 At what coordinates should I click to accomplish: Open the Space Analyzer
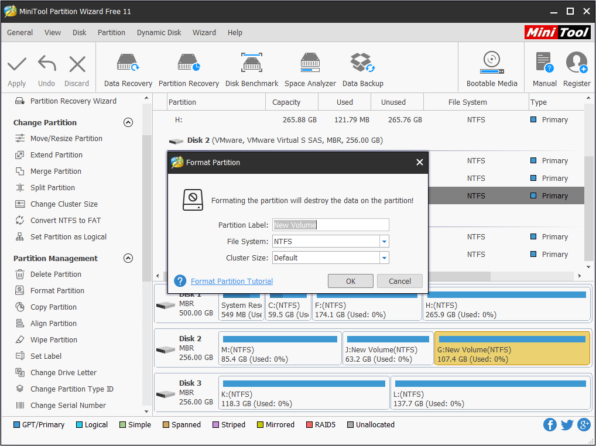(310, 70)
